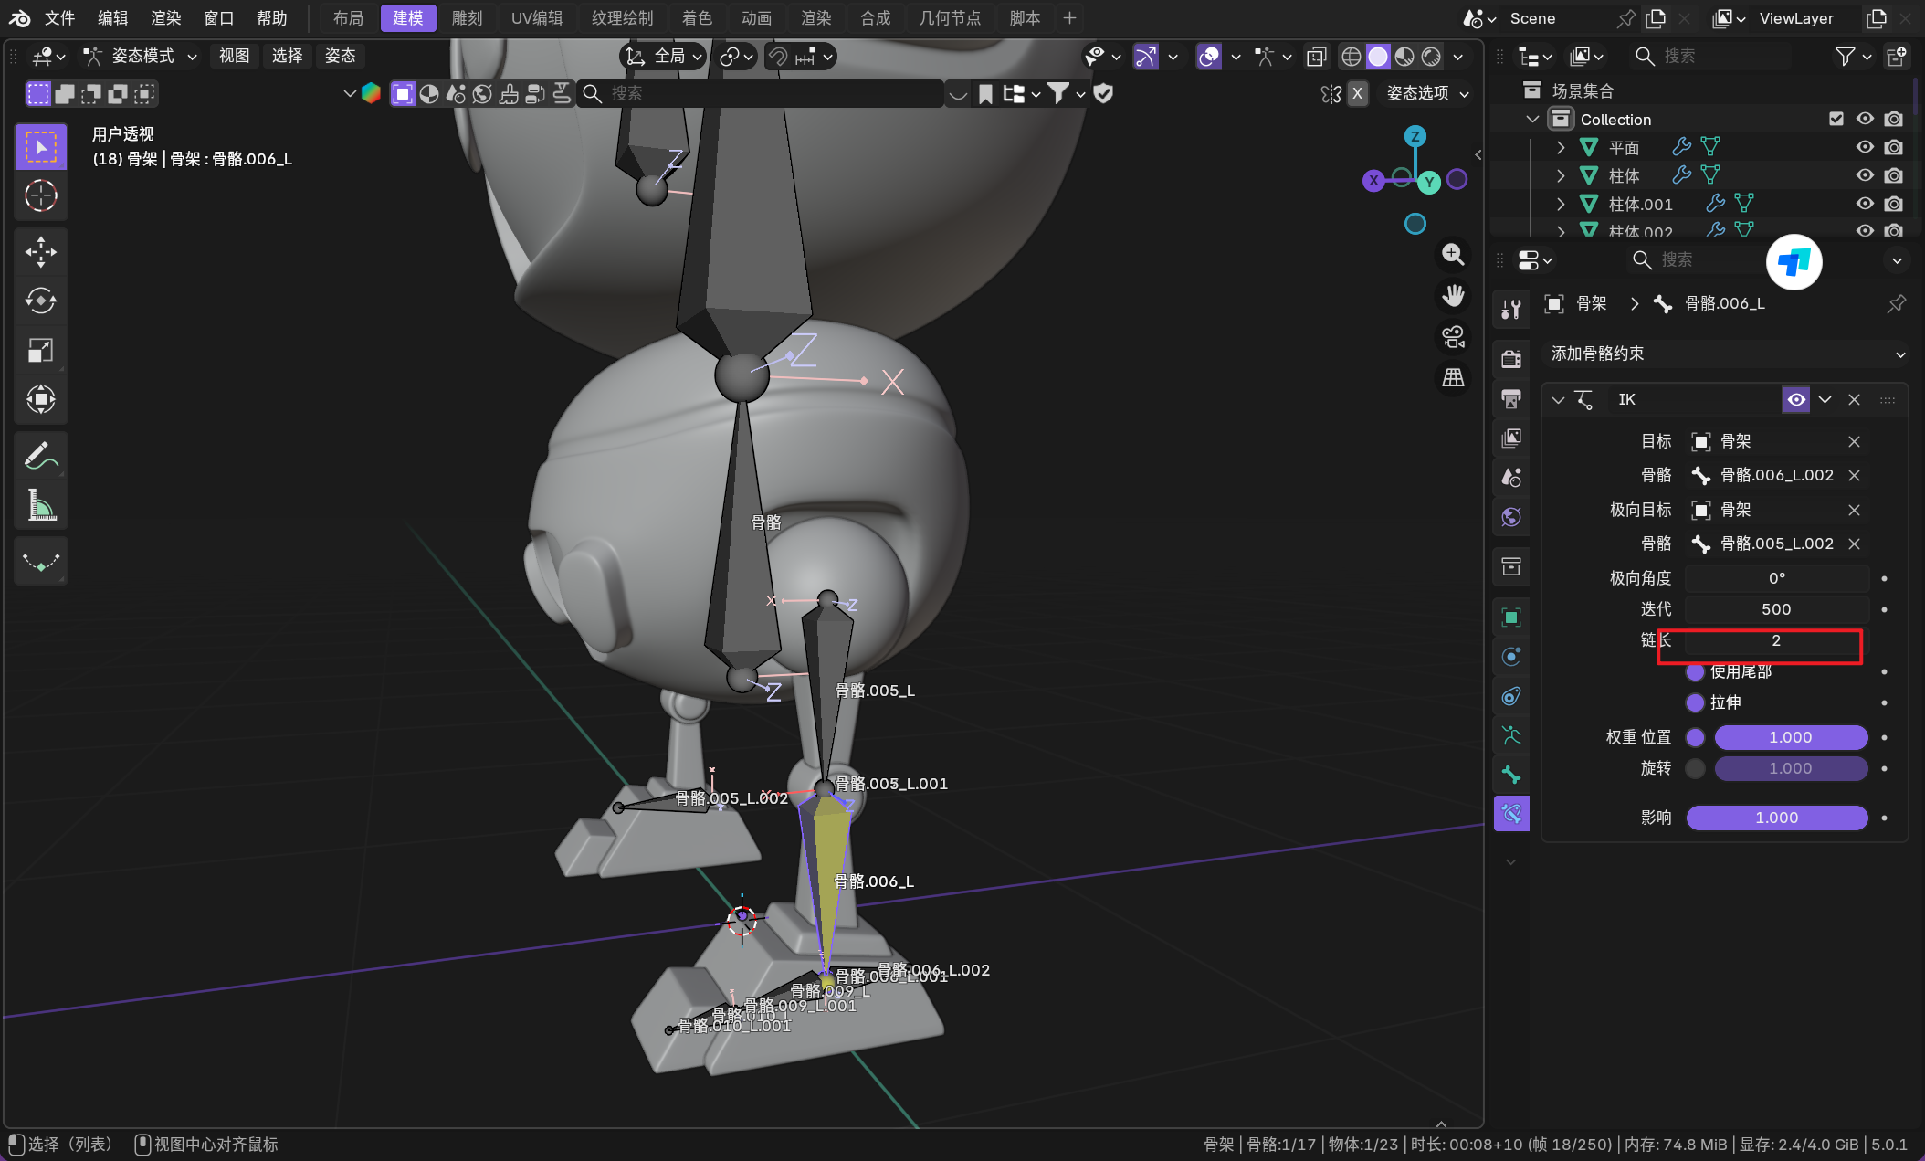Select the Annotate pencil tool
The height and width of the screenshot is (1161, 1925).
tap(40, 455)
